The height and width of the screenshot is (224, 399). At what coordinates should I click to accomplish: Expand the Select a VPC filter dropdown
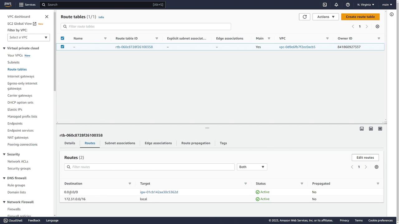[28, 37]
